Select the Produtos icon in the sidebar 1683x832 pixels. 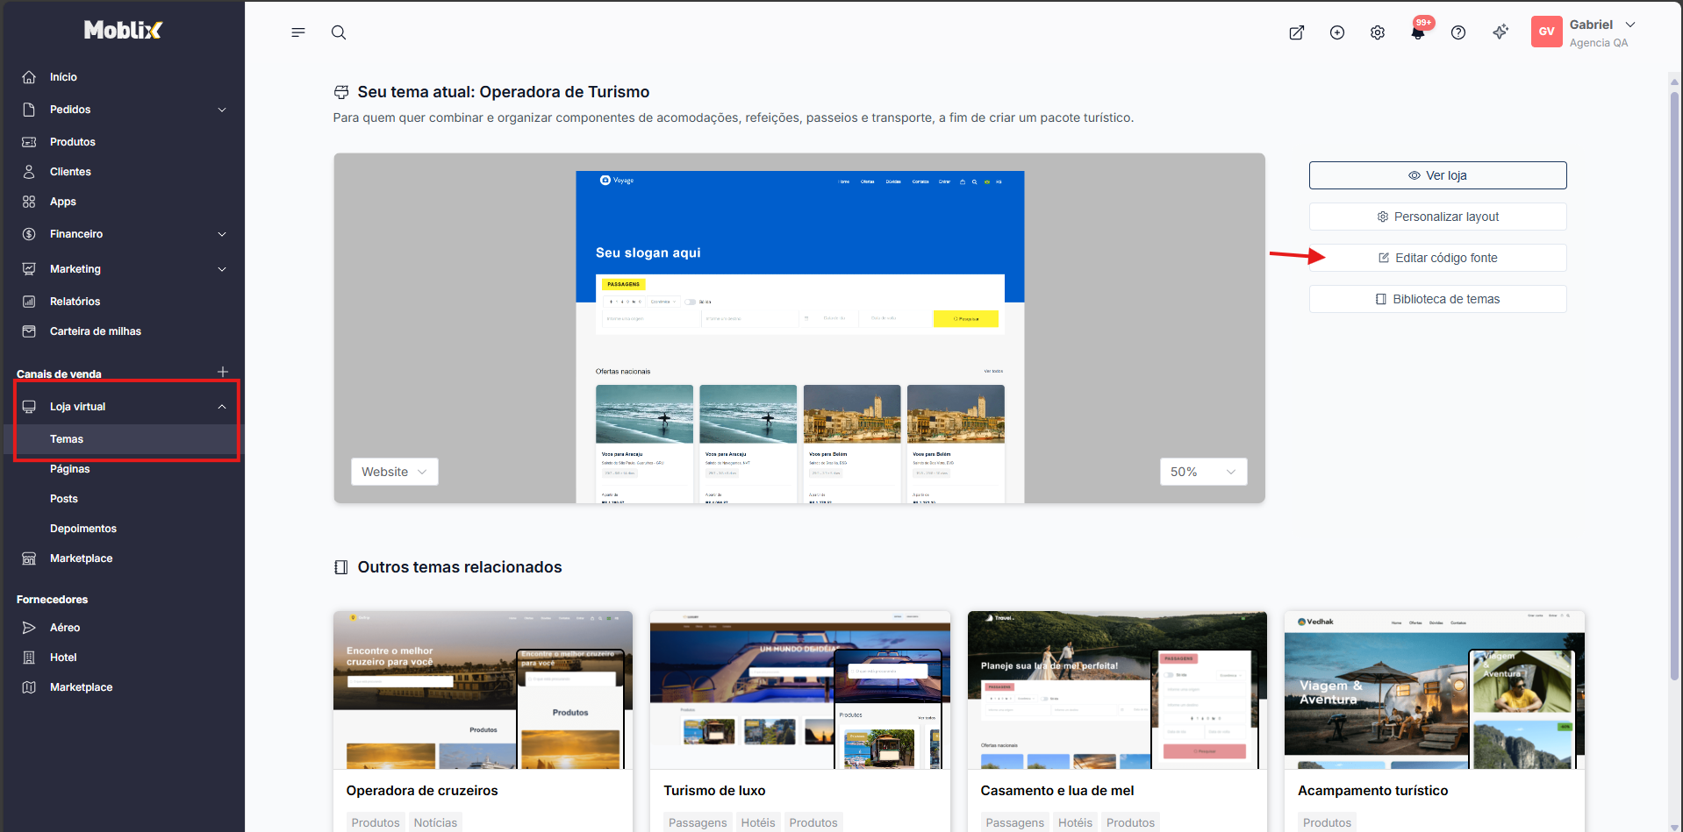coord(29,141)
